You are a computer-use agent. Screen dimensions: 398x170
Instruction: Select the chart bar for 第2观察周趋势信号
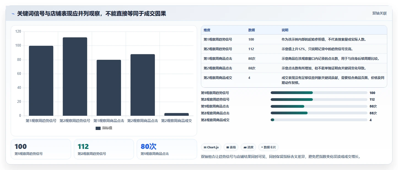pos(75,76)
